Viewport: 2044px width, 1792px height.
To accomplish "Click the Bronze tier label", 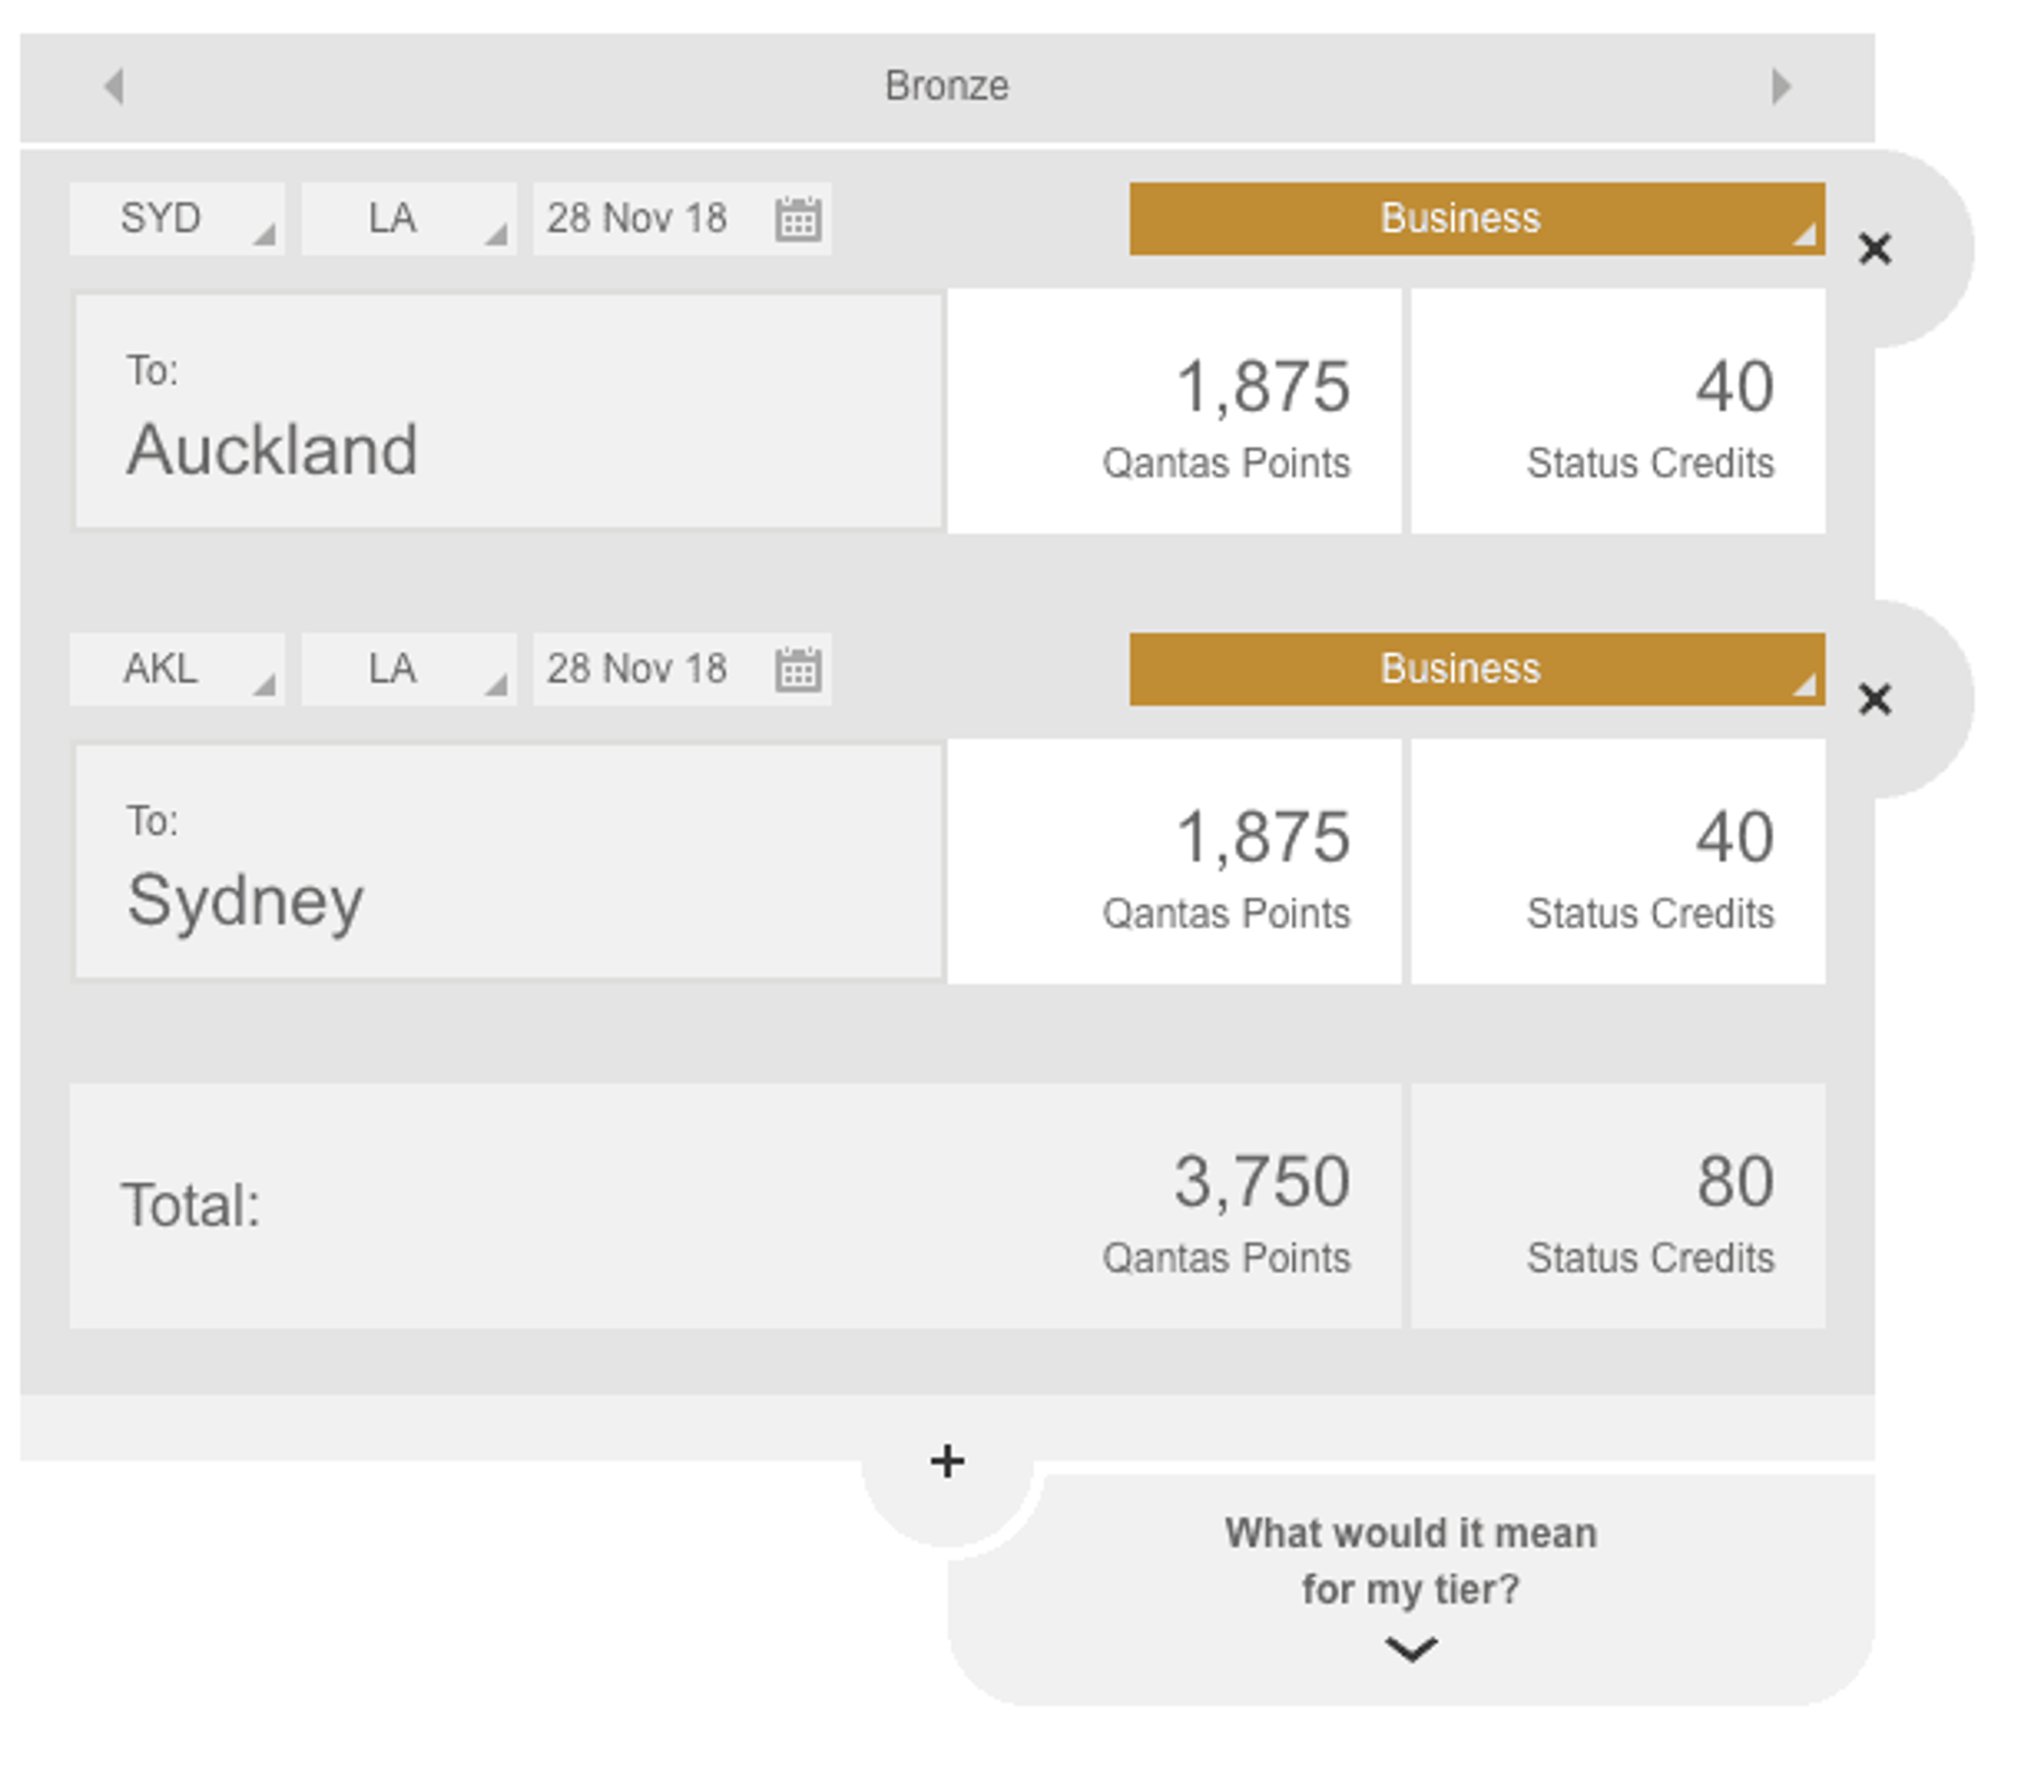I will tap(946, 86).
